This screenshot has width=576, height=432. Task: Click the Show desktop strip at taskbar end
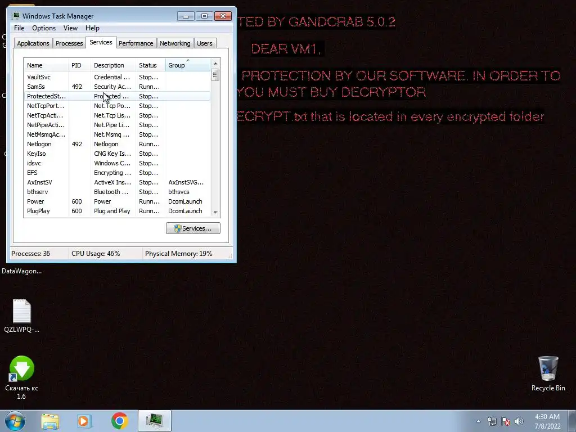coord(572,421)
